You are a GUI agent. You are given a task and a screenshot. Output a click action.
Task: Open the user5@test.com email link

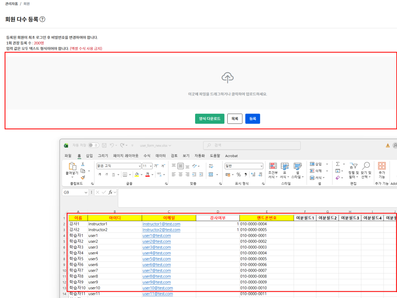coord(157,259)
